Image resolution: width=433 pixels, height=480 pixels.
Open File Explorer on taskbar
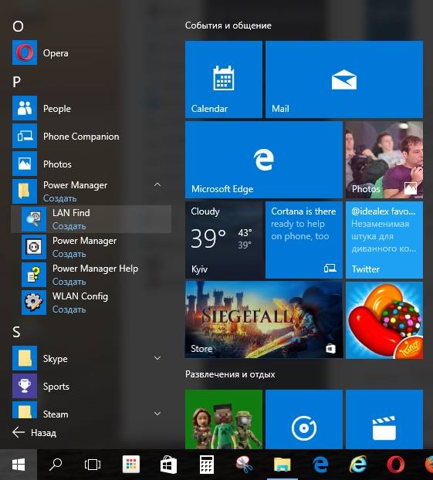point(282,465)
